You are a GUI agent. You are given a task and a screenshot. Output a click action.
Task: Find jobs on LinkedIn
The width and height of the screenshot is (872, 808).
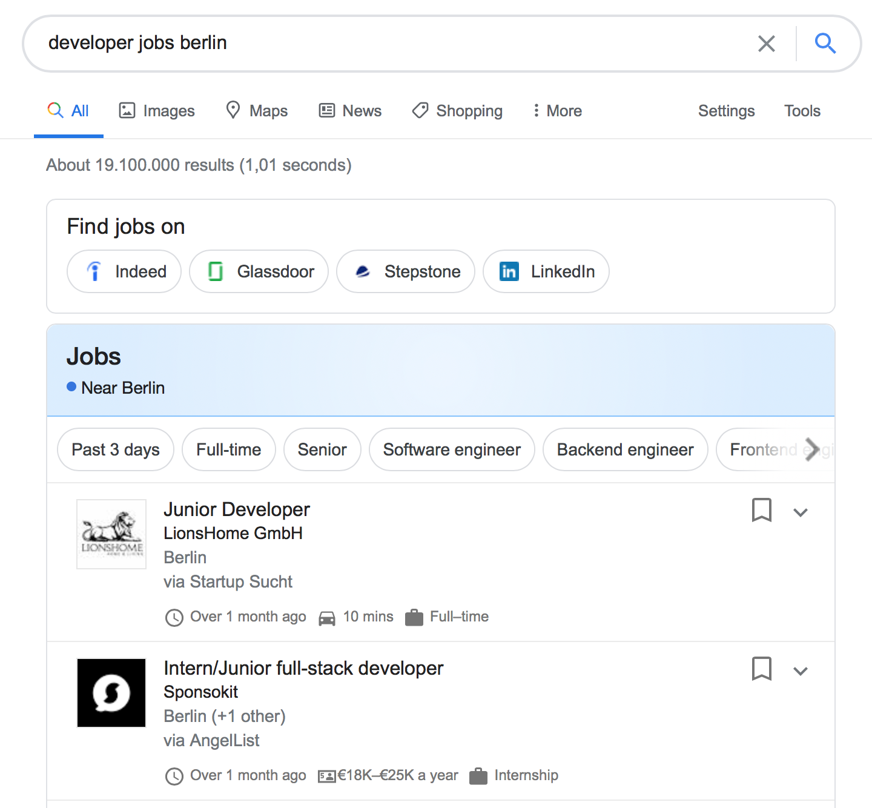click(x=546, y=271)
